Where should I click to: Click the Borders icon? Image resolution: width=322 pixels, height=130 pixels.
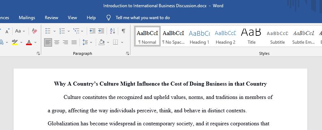coord(115,42)
